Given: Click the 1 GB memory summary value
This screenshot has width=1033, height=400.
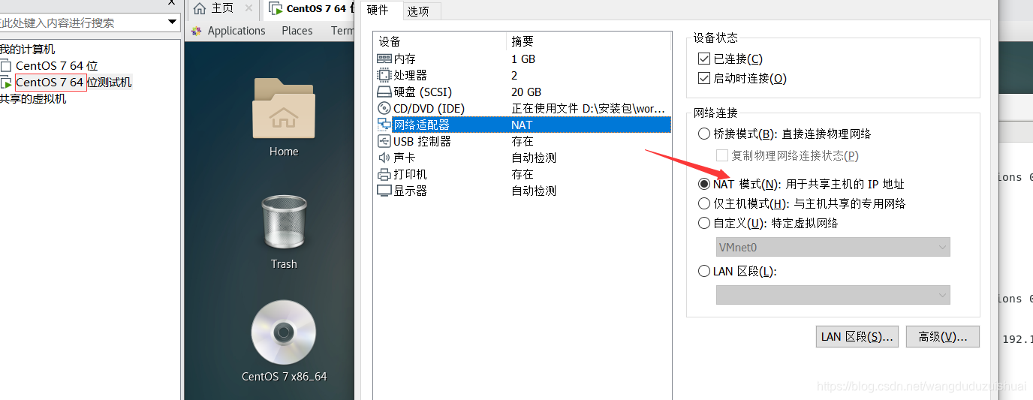Looking at the screenshot, I should click(x=523, y=59).
